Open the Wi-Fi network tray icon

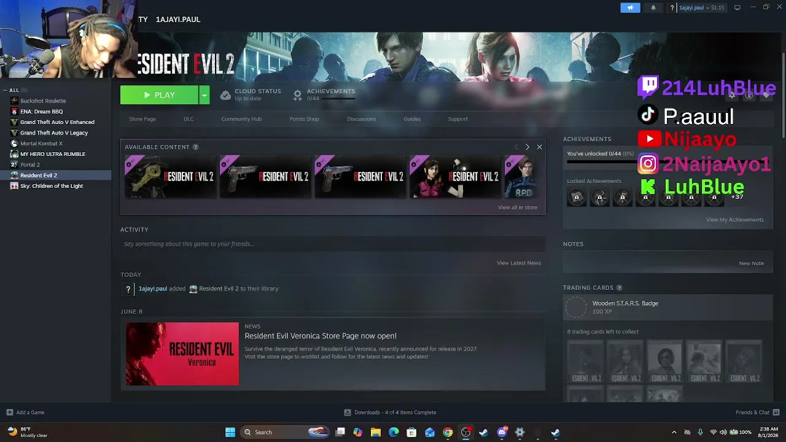(714, 432)
